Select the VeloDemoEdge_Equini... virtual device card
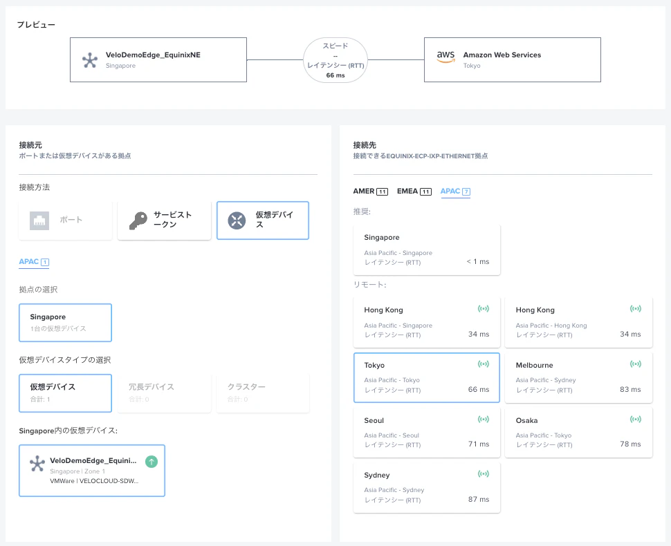 point(92,471)
